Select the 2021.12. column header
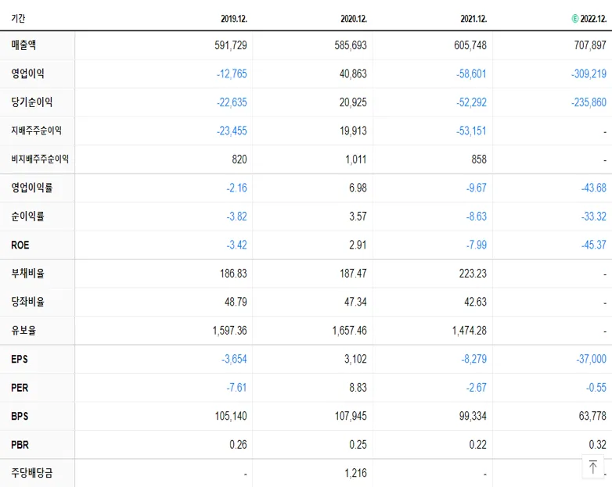This screenshot has height=487, width=612. [x=473, y=18]
